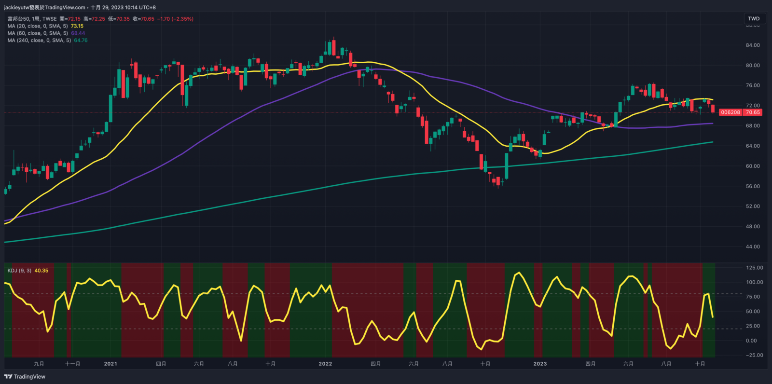Click the TradingView logo at bottom left
Viewport: 772px width, 384px height.
(x=25, y=377)
